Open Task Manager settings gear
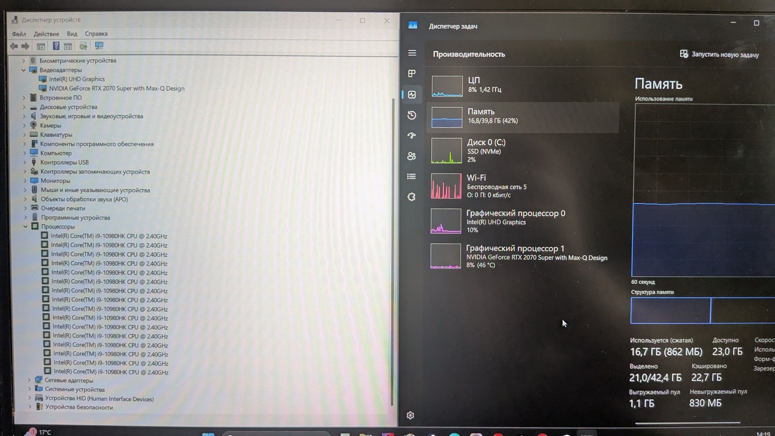This screenshot has height=436, width=775. tap(411, 415)
